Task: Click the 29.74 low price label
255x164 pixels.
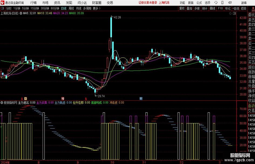Action: coord(101,96)
